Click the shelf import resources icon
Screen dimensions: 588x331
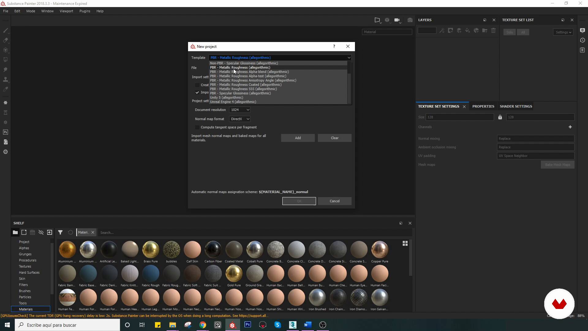point(49,232)
